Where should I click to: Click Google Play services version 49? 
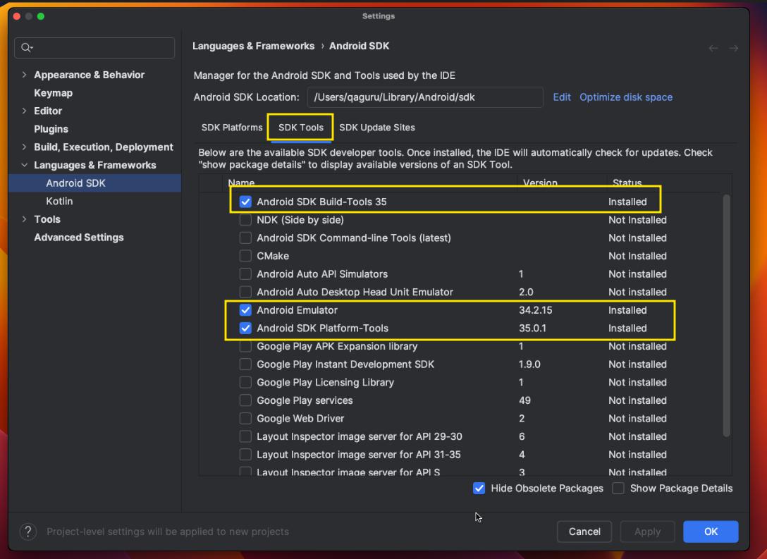pos(524,400)
